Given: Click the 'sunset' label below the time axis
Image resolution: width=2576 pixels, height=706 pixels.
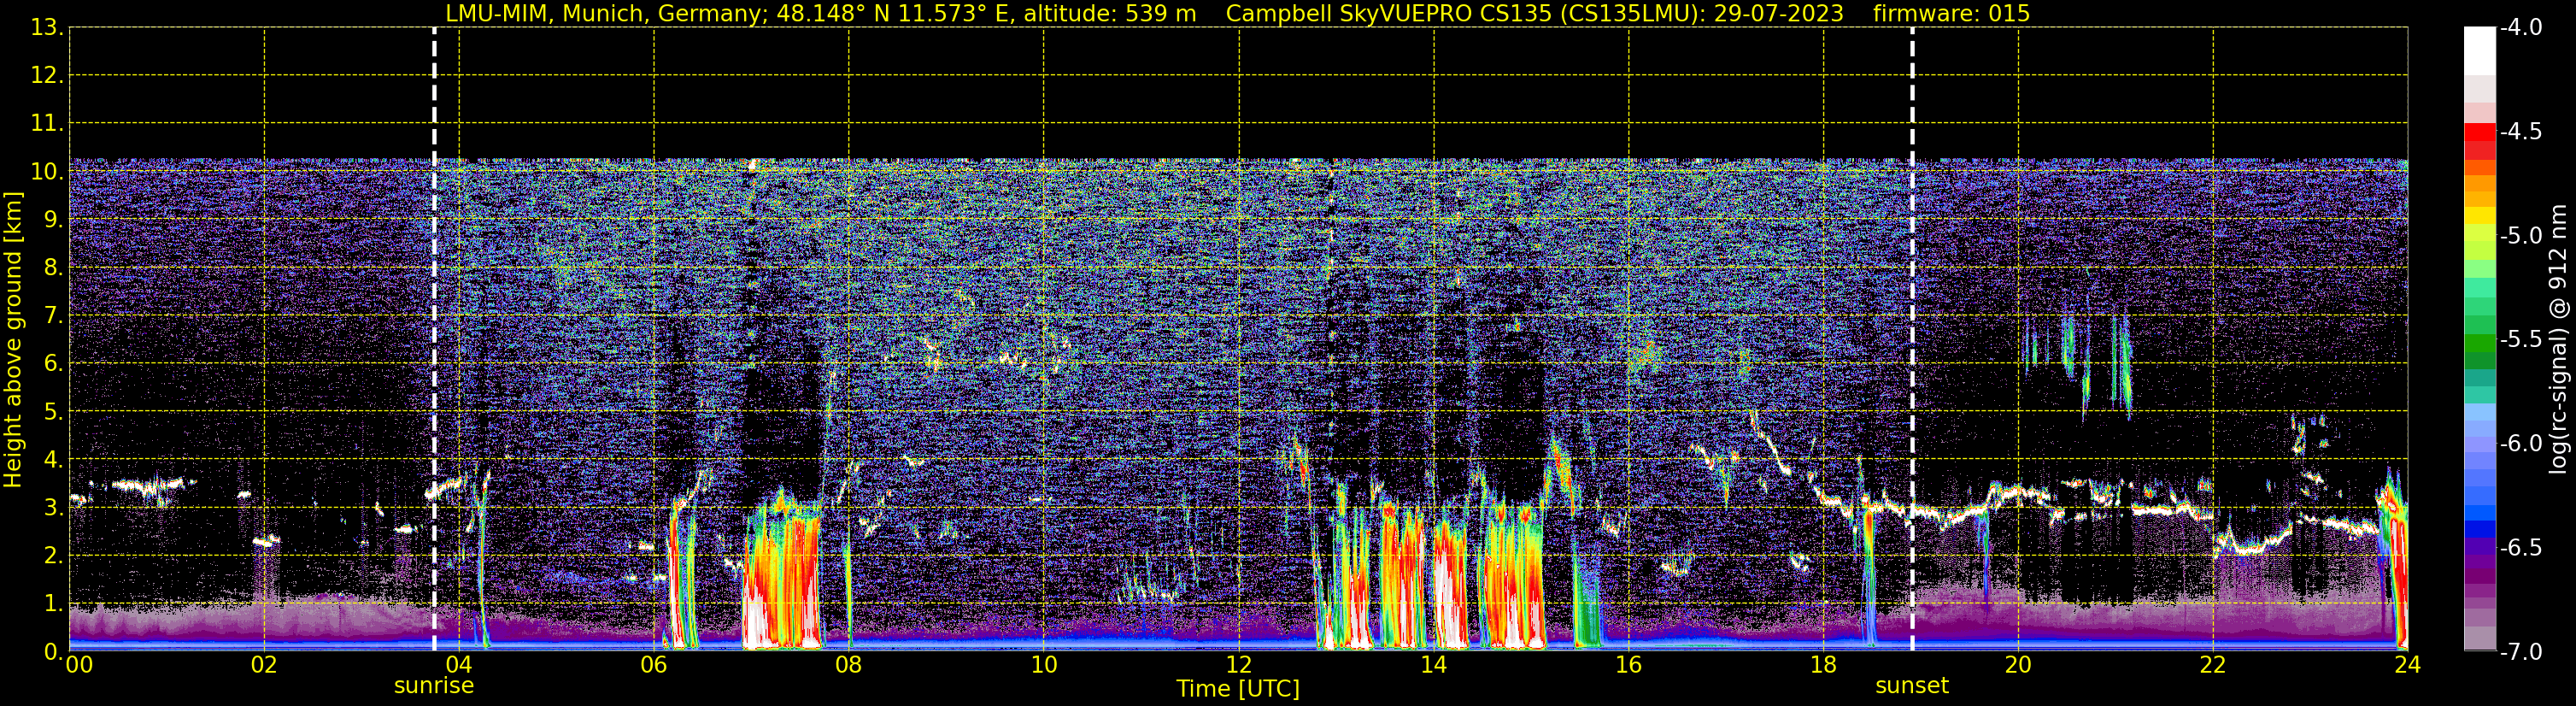Looking at the screenshot, I should pyautogui.click(x=1912, y=686).
